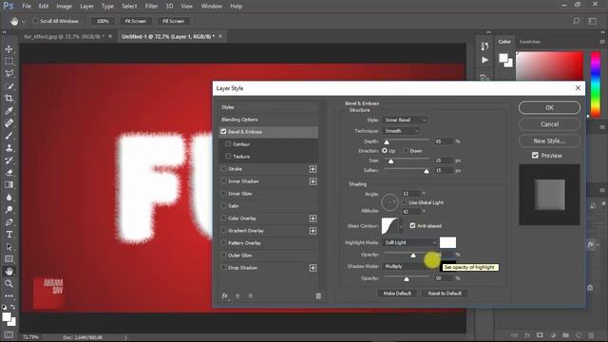Select the Path Selection tool
This screenshot has width=608, height=342.
(x=9, y=247)
